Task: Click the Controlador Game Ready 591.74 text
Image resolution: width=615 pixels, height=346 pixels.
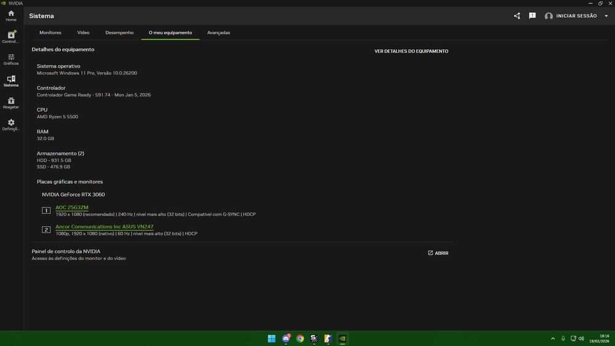Action: (x=93, y=95)
